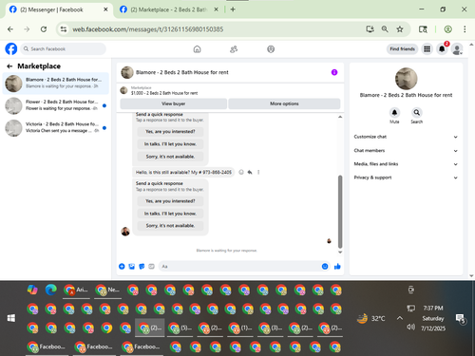
Task: Click the chat scrollbar thumb
Action: point(340,212)
